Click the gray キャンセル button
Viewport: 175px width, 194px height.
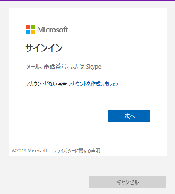[128, 182]
